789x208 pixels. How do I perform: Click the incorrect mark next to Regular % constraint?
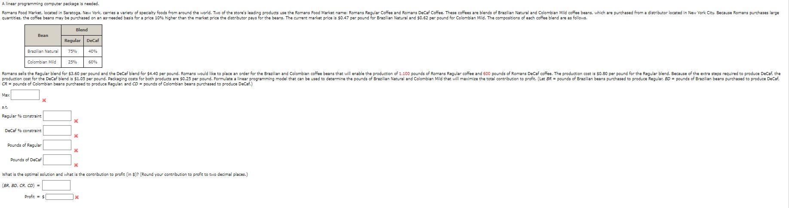(76, 121)
